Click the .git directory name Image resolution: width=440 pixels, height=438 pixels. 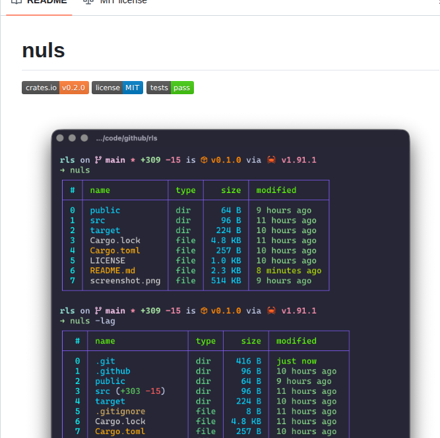(105, 361)
